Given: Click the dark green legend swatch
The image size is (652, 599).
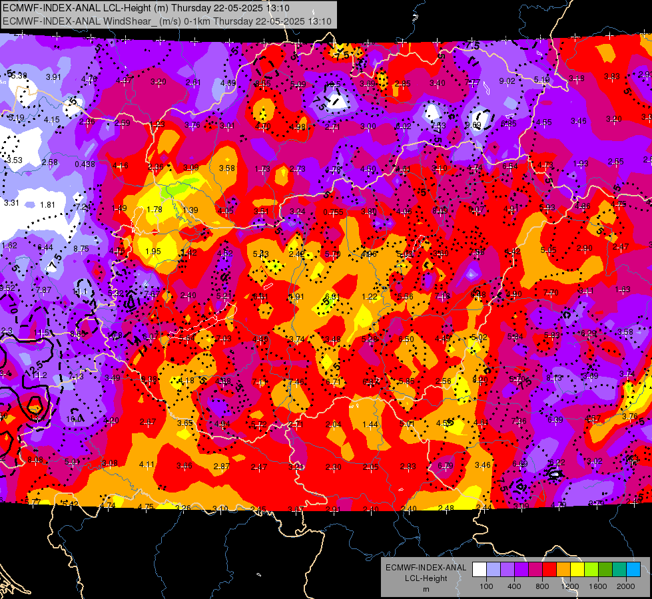Looking at the screenshot, I should 605,570.
